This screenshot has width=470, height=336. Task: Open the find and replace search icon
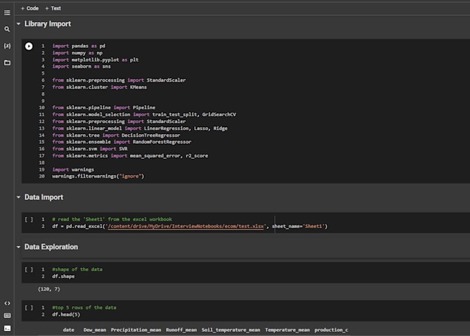click(7, 29)
